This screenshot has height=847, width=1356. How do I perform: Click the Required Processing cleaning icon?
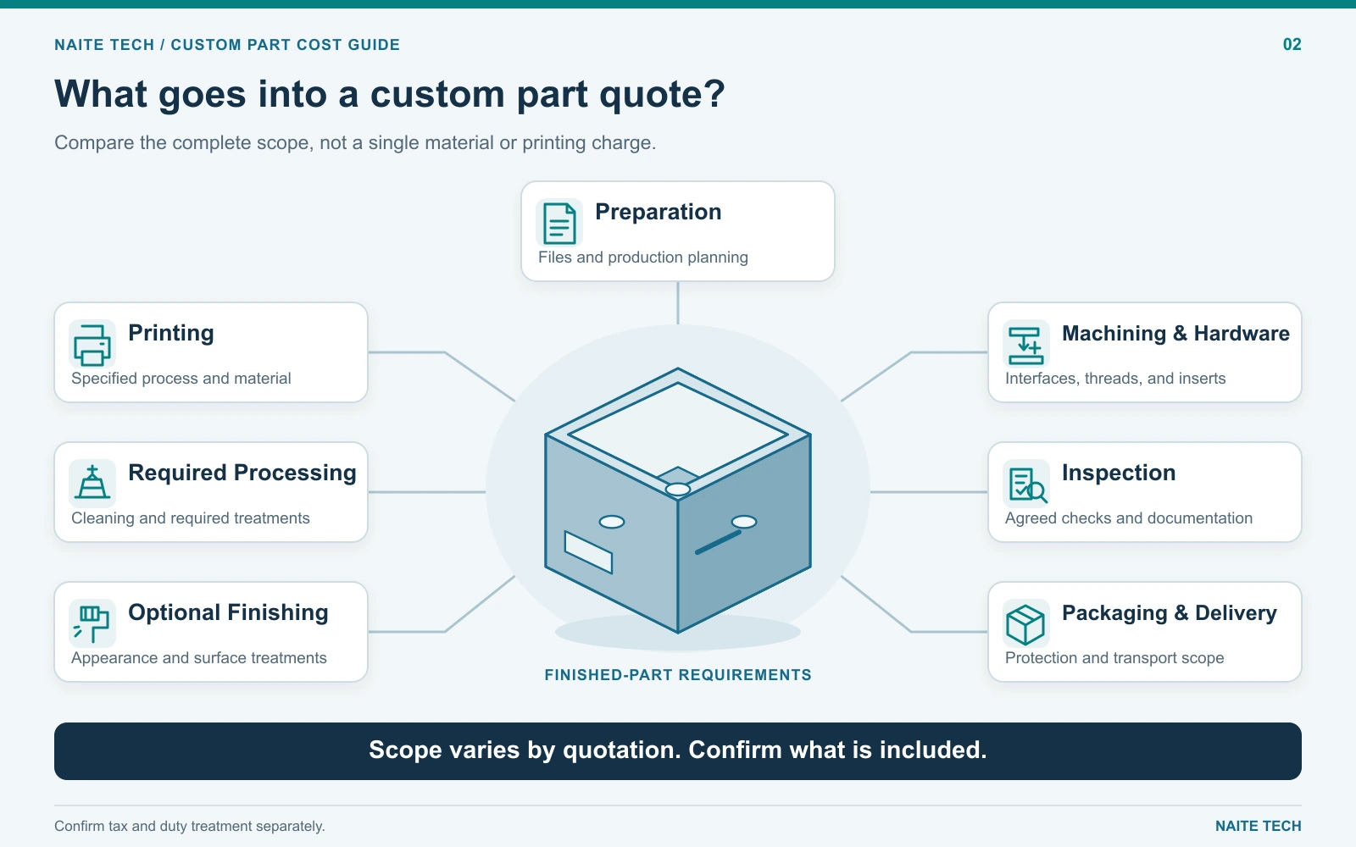pos(92,484)
